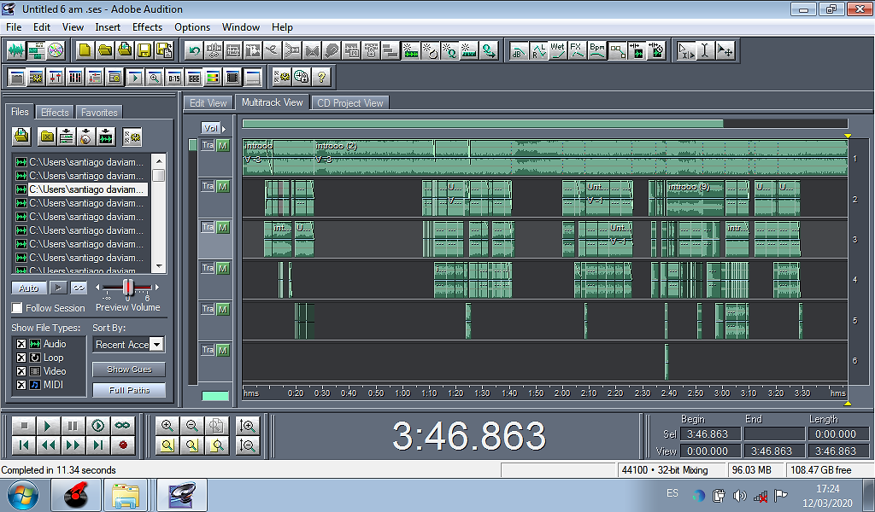Click Insert into Multitrack icon in Files panel

67,136
